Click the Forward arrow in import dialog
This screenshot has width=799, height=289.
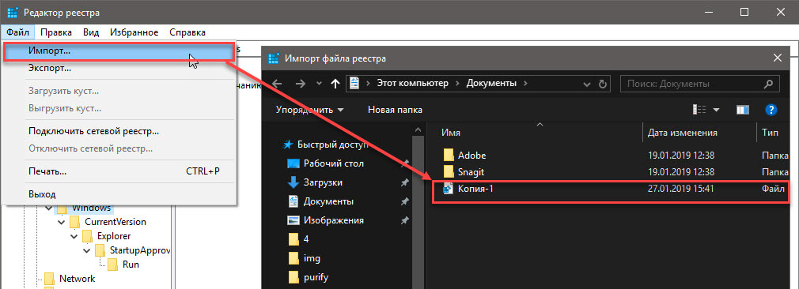point(301,84)
